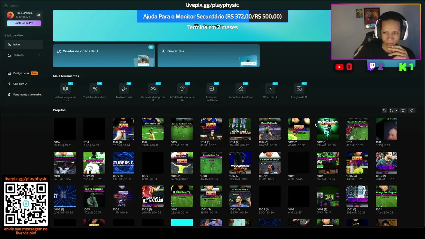Click the Junte-se ao Pro button
The height and width of the screenshot is (239, 425).
(x=24, y=23)
